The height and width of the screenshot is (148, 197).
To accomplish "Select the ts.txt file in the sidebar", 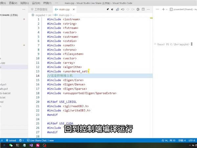I will click(x=3, y=98).
